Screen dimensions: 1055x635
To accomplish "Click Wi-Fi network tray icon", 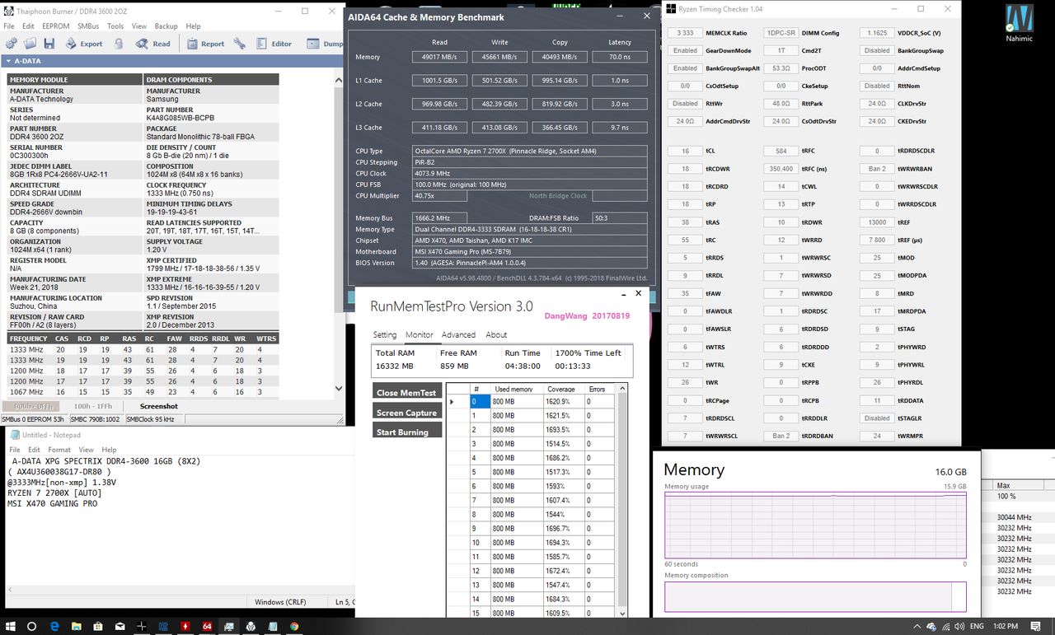I will tap(946, 627).
